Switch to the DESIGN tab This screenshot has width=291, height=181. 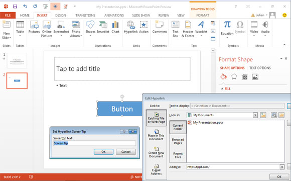coord(61,15)
